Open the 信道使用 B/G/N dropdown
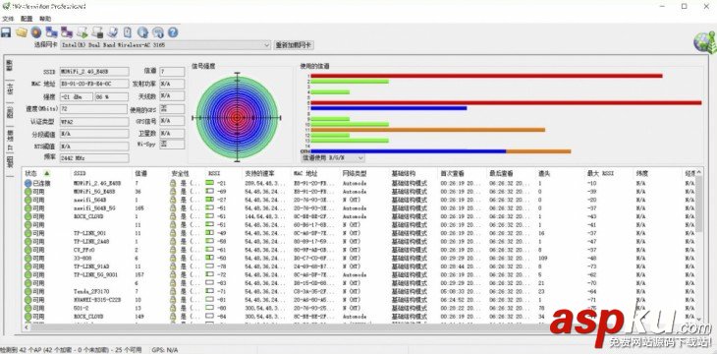Image resolution: width=717 pixels, height=354 pixels. [332, 157]
